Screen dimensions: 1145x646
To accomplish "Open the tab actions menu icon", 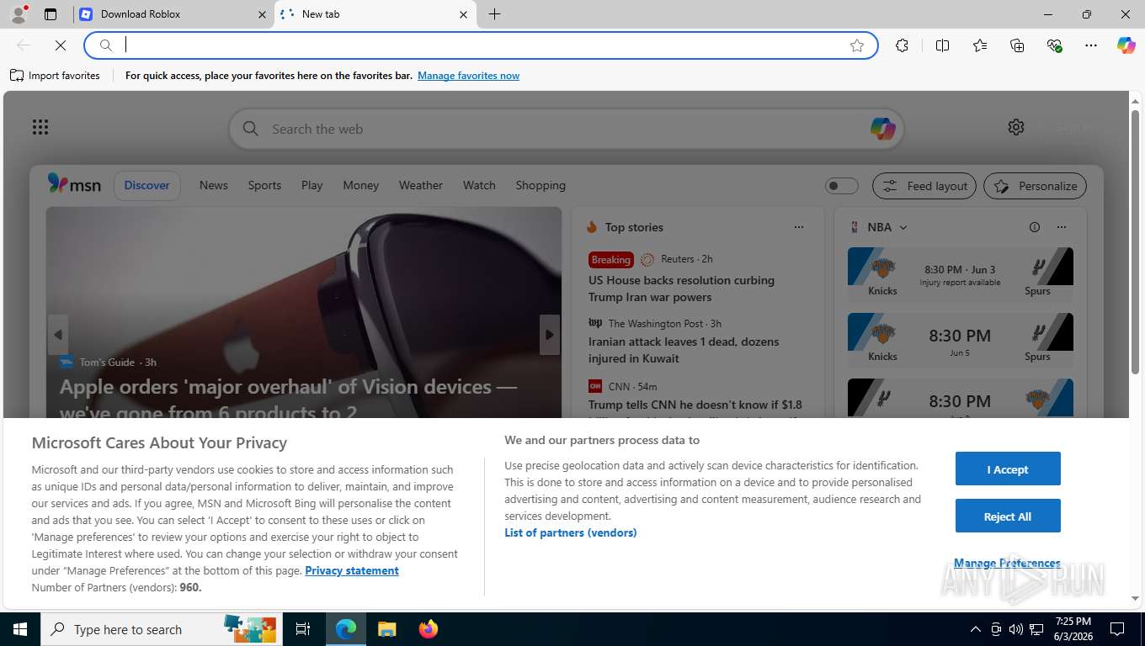I will click(x=51, y=14).
